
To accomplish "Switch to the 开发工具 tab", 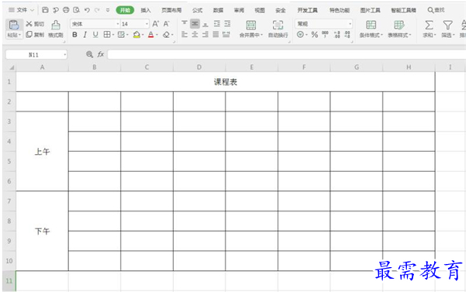I will [x=307, y=10].
